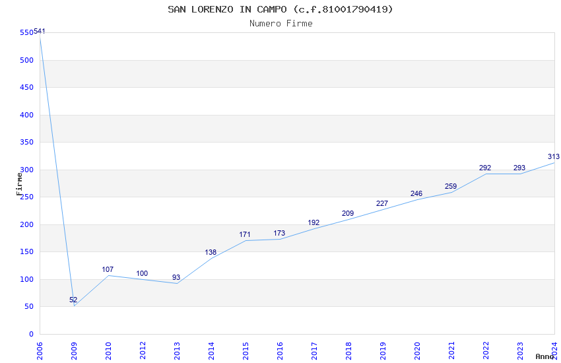Click the y-axis value 400
Screen dimensions: 561x363
point(26,115)
